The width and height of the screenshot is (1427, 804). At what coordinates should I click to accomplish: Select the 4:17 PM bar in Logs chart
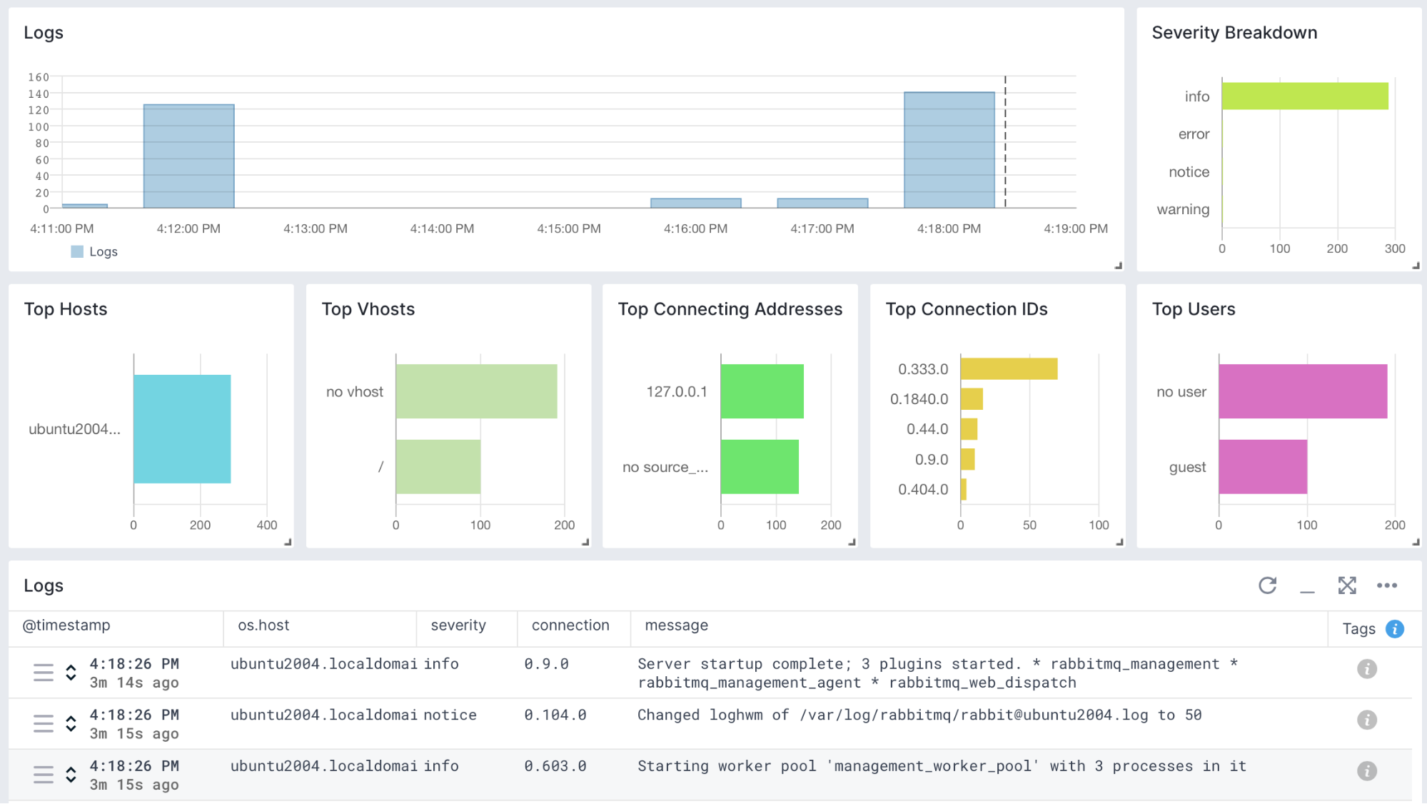coord(822,203)
